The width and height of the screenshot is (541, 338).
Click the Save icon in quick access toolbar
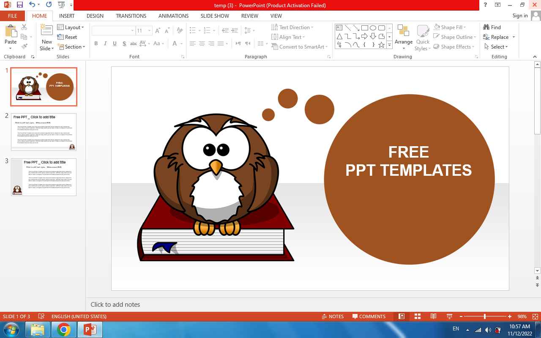[19, 5]
